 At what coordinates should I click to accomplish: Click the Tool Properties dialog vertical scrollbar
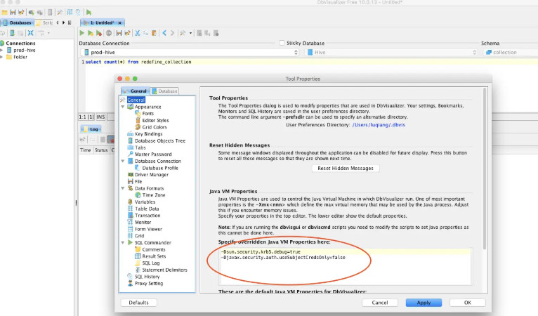(485, 168)
